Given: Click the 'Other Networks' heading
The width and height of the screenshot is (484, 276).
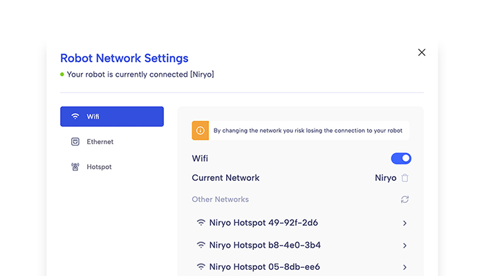Looking at the screenshot, I should click(x=220, y=199).
